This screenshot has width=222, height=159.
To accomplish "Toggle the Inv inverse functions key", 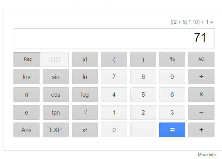I will pyautogui.click(x=27, y=77).
